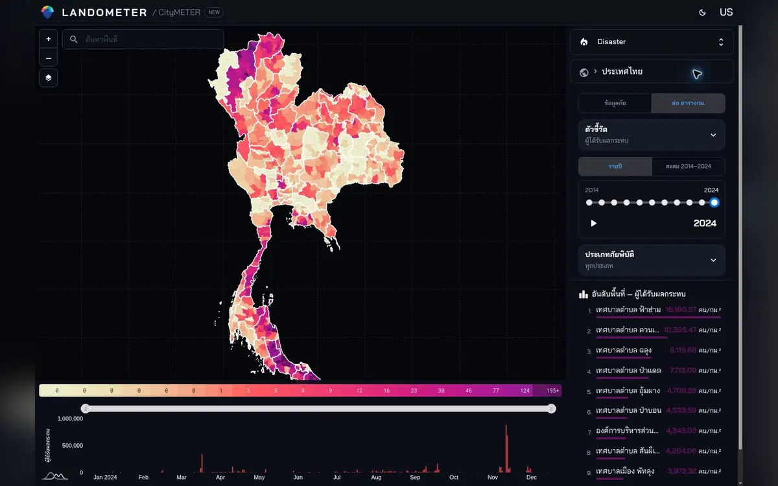Click the LANDOMETER title text

(x=103, y=12)
